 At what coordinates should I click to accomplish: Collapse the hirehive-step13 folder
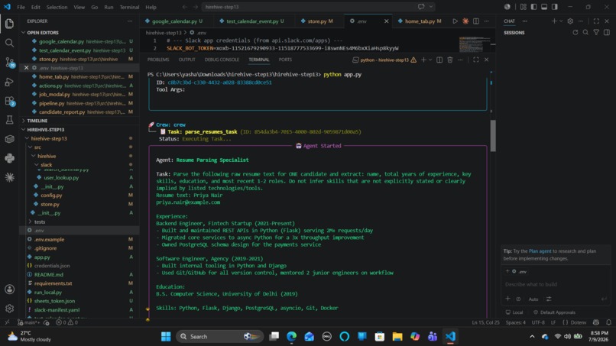tap(49, 139)
